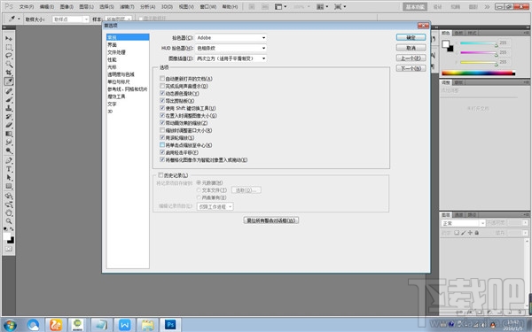The image size is (532, 332).
Task: Open the 正常 blend mode dropdown in Layers
Action: [x=463, y=223]
